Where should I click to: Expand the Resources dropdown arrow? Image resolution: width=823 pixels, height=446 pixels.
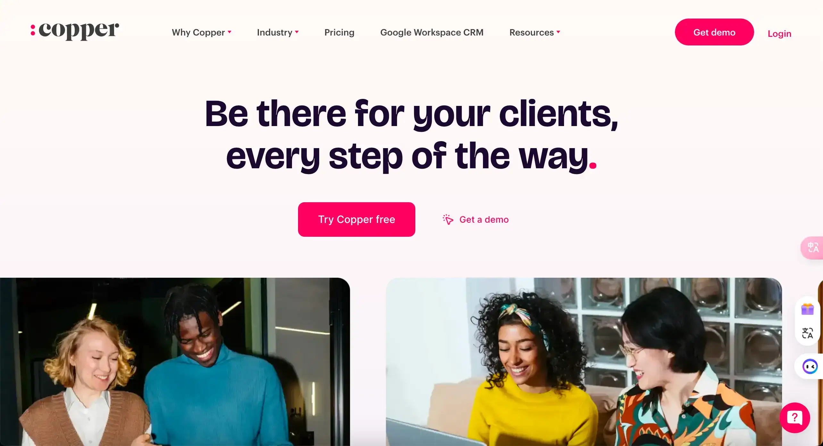point(558,32)
